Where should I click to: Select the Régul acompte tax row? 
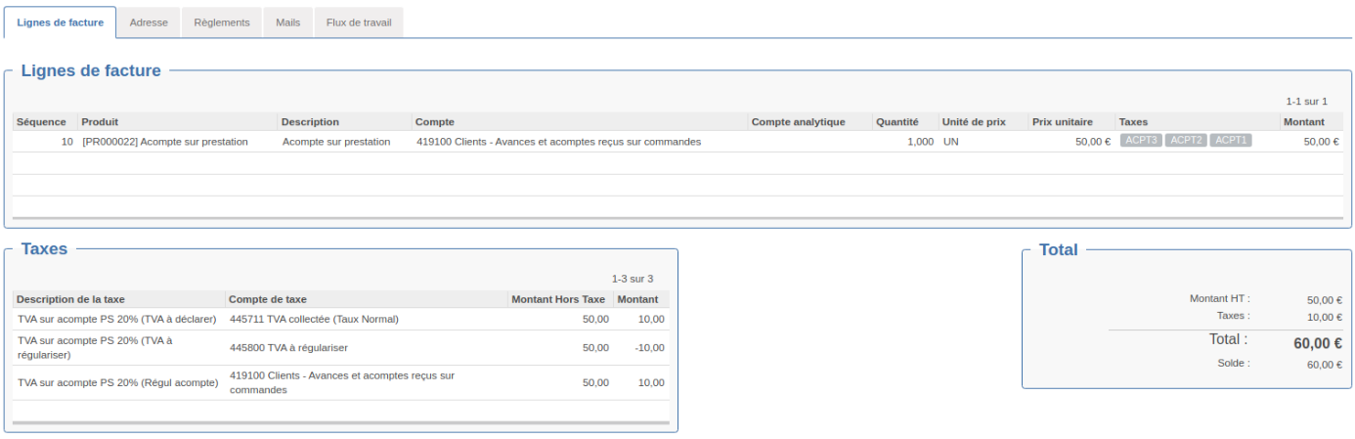[341, 382]
